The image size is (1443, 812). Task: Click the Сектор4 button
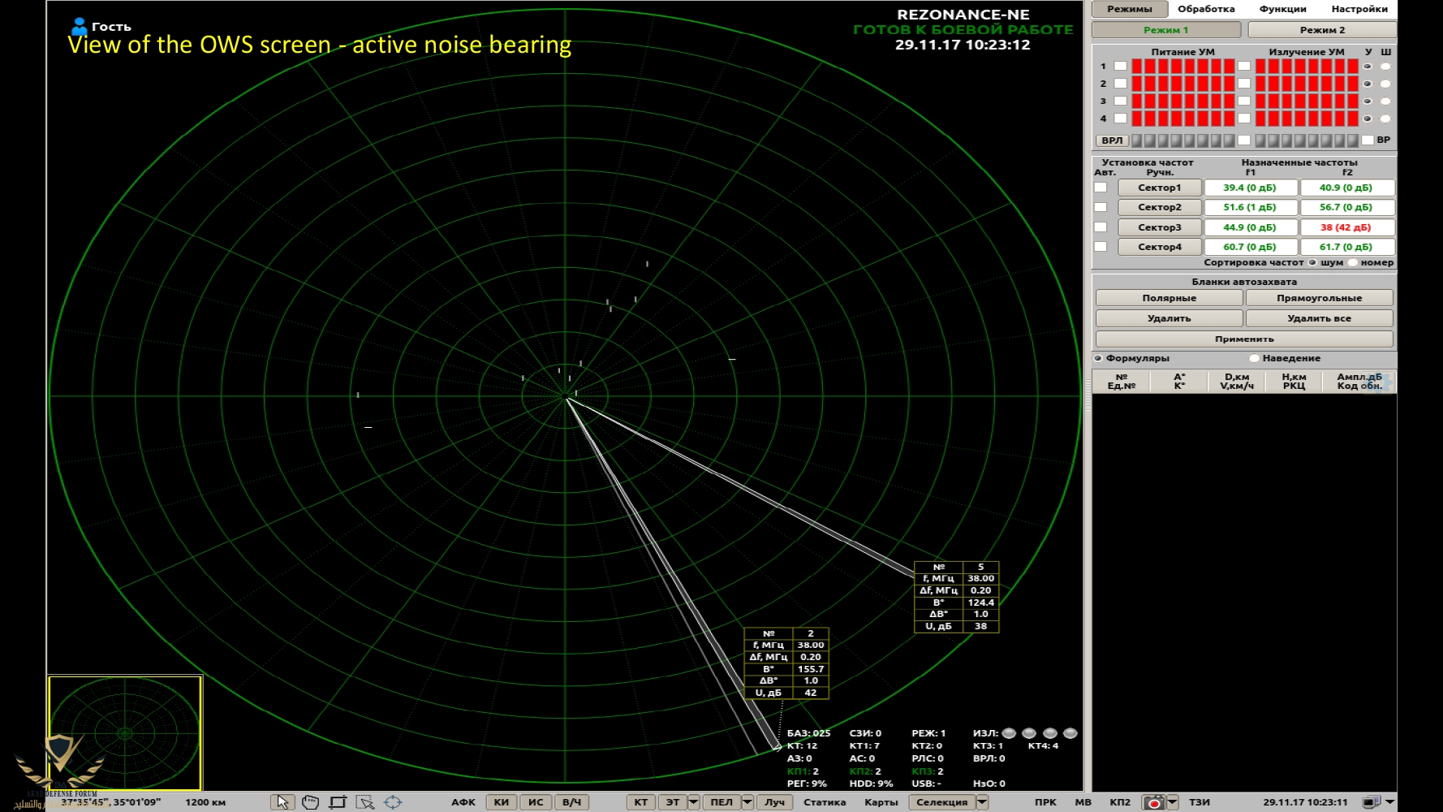(1160, 247)
